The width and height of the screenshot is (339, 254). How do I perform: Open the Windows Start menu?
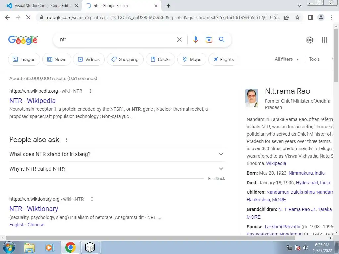[9, 247]
